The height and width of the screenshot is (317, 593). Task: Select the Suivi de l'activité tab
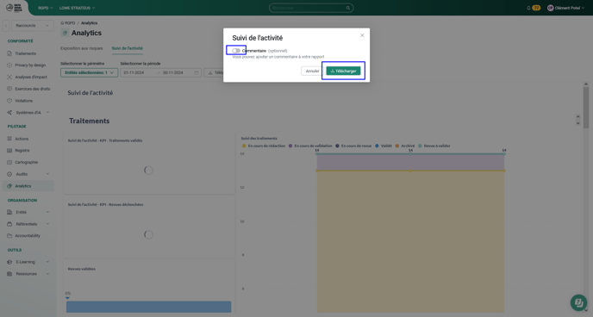(x=127, y=48)
